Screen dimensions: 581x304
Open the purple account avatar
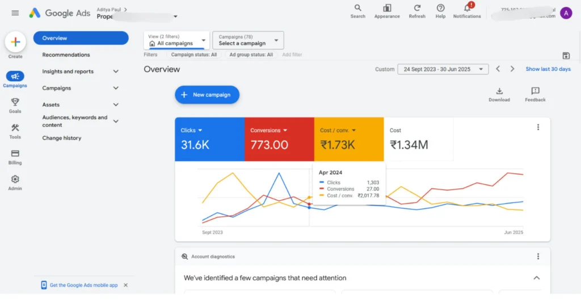[566, 13]
